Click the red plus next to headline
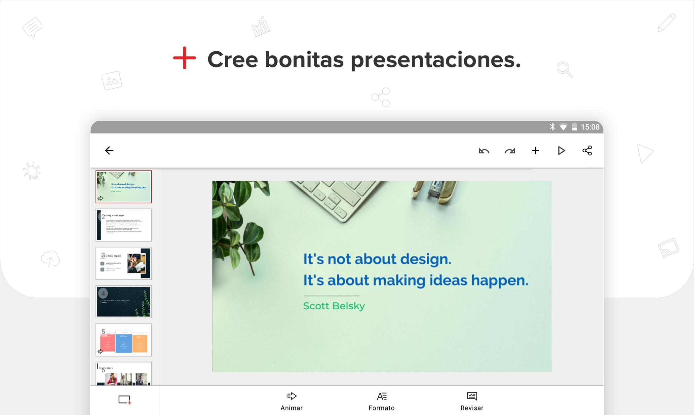 184,58
